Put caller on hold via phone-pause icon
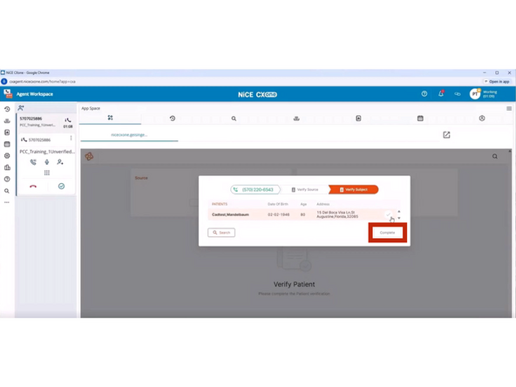This screenshot has width=516, height=387. (x=33, y=162)
